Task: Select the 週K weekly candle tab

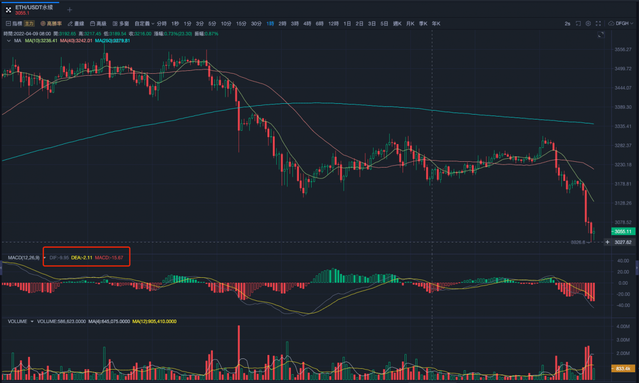Action: 397,23
